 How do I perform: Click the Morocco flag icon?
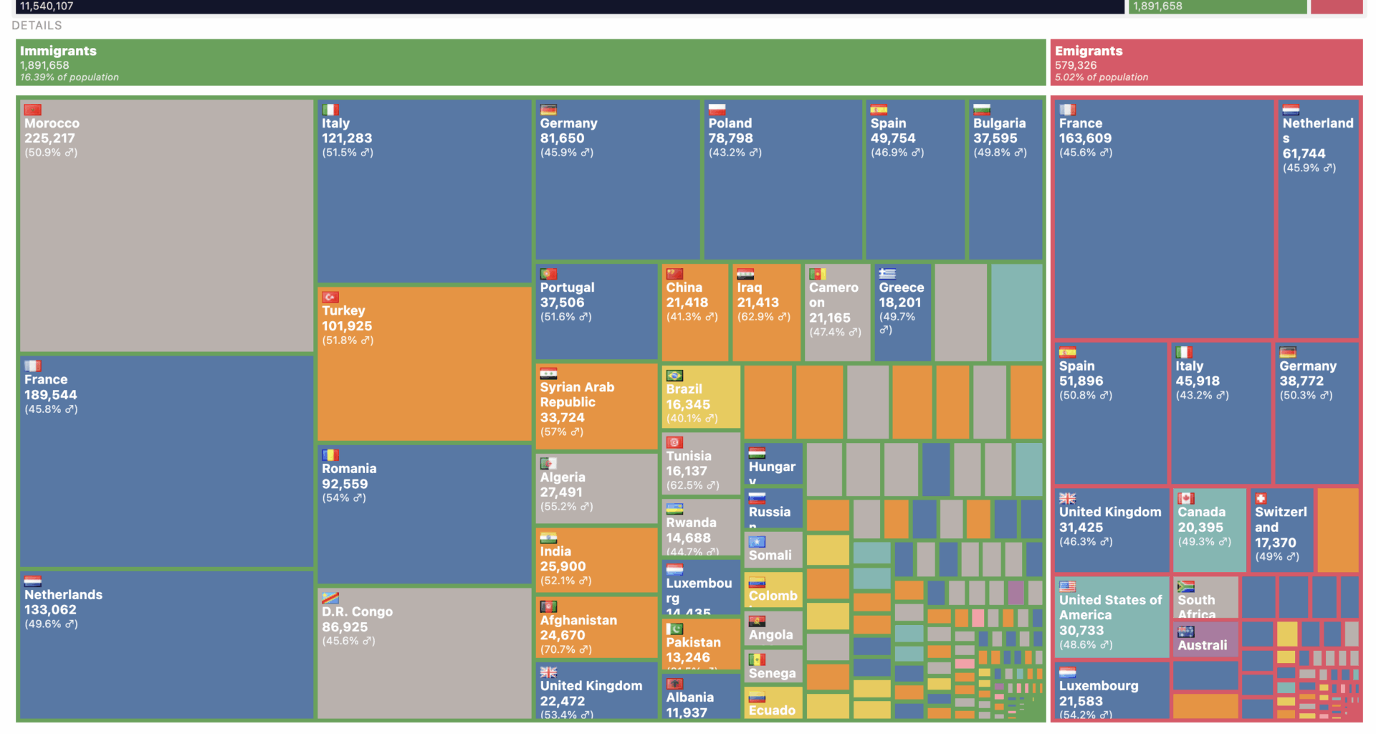tap(33, 110)
